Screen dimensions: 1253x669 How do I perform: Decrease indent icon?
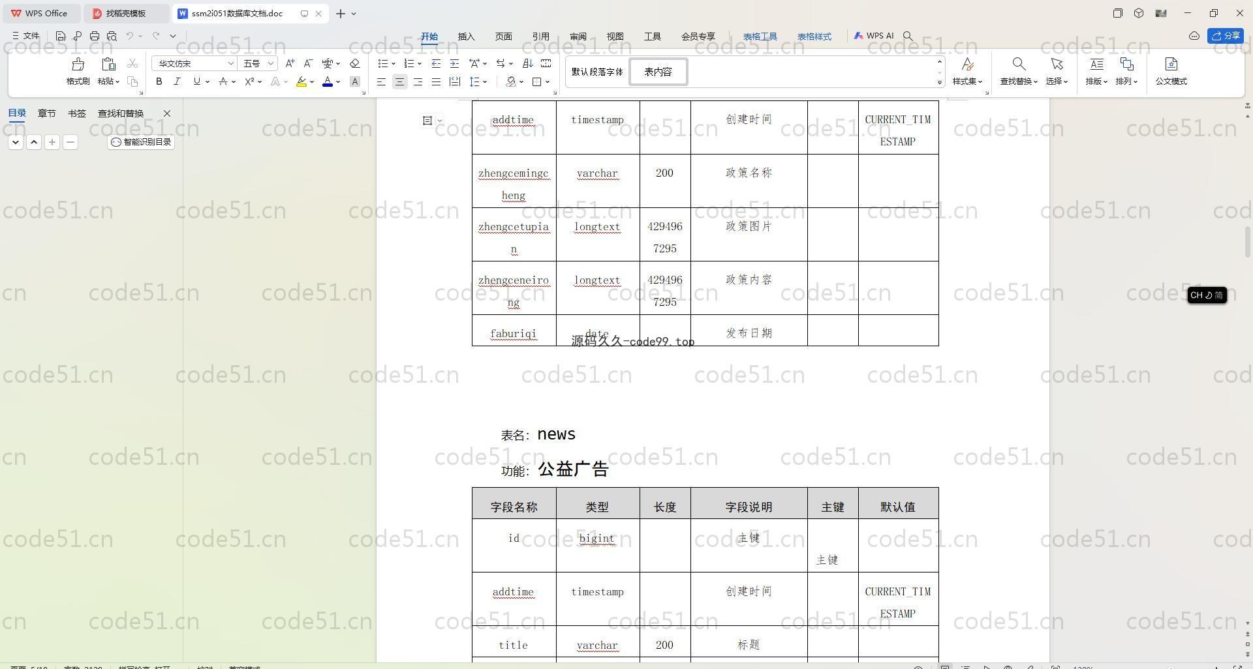tap(436, 63)
